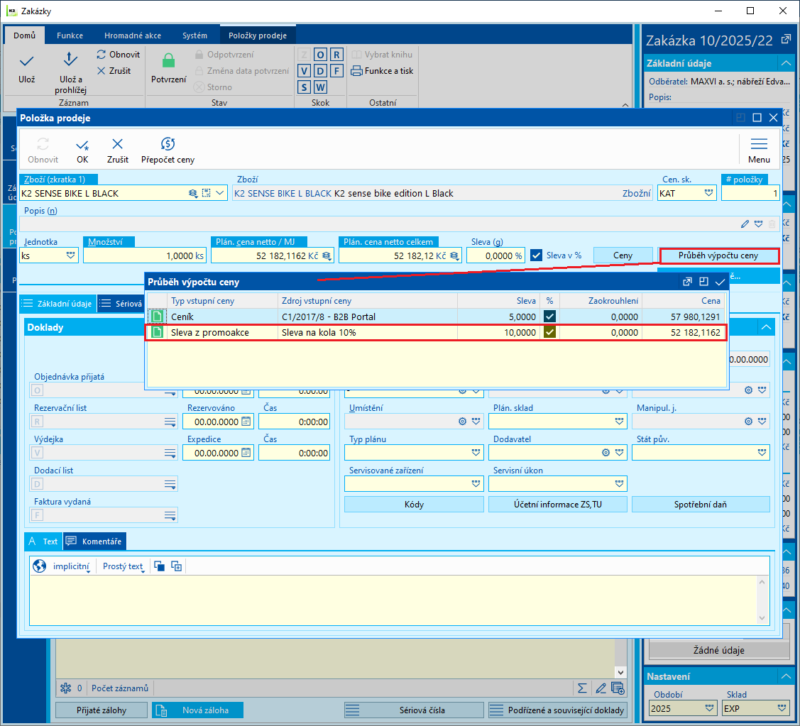Collapse the Základní údaje side panel
This screenshot has width=800, height=726.
pyautogui.click(x=786, y=63)
